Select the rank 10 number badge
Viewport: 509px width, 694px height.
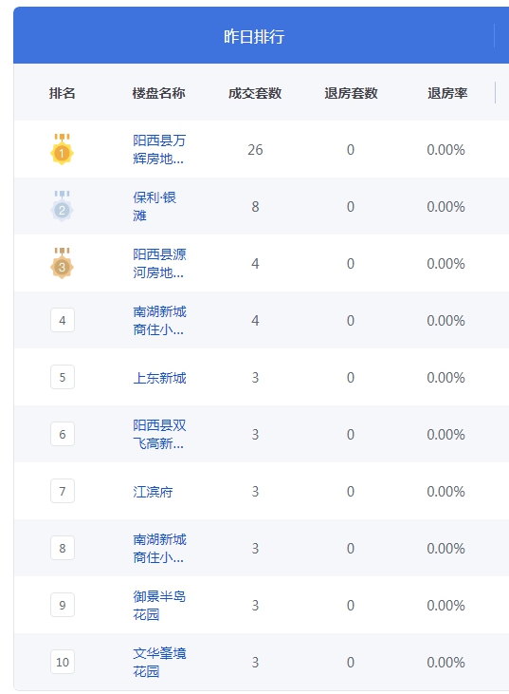pos(63,662)
